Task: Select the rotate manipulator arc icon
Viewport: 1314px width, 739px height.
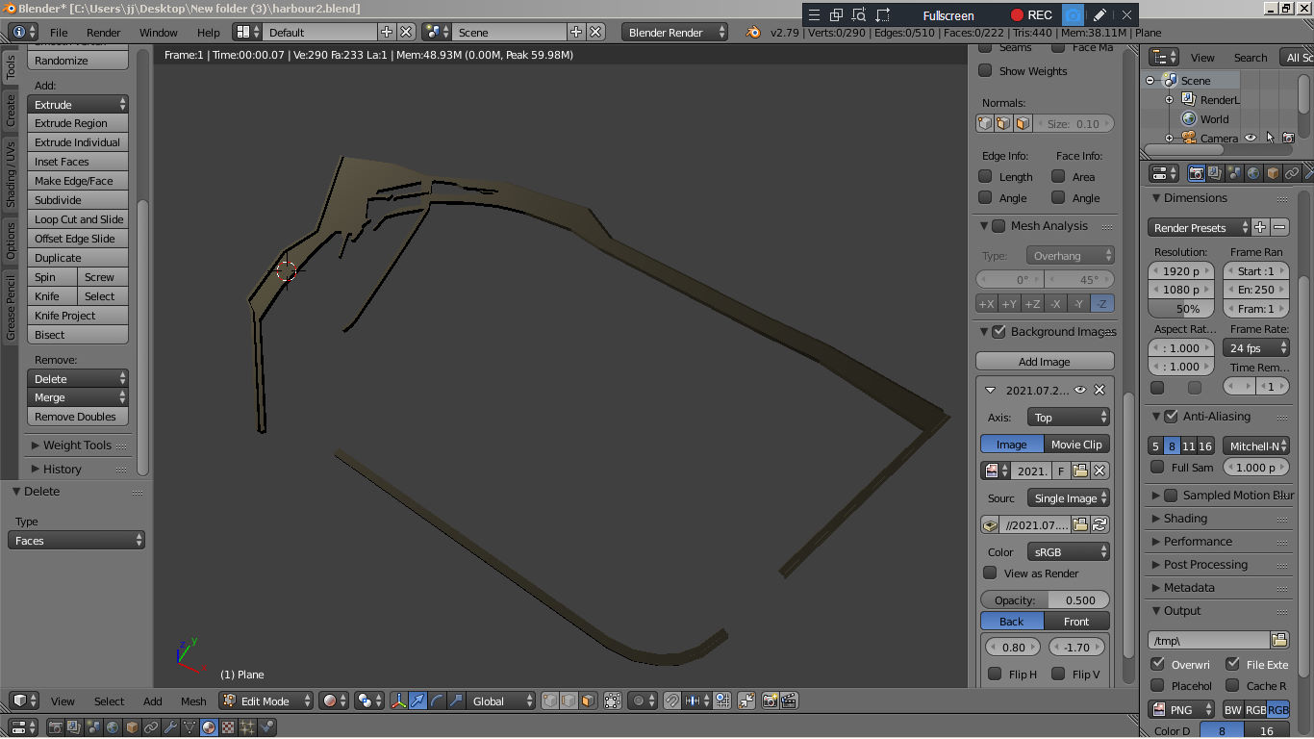Action: tap(437, 701)
